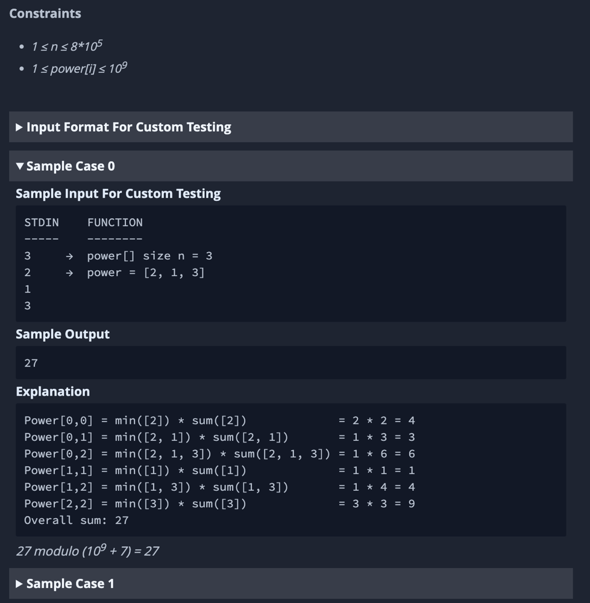The width and height of the screenshot is (590, 603).
Task: Click Sample Input For Custom Testing heading
Action: (118, 194)
